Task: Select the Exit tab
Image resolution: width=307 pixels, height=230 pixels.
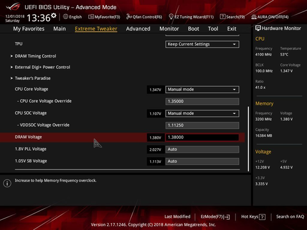Action: [232, 29]
